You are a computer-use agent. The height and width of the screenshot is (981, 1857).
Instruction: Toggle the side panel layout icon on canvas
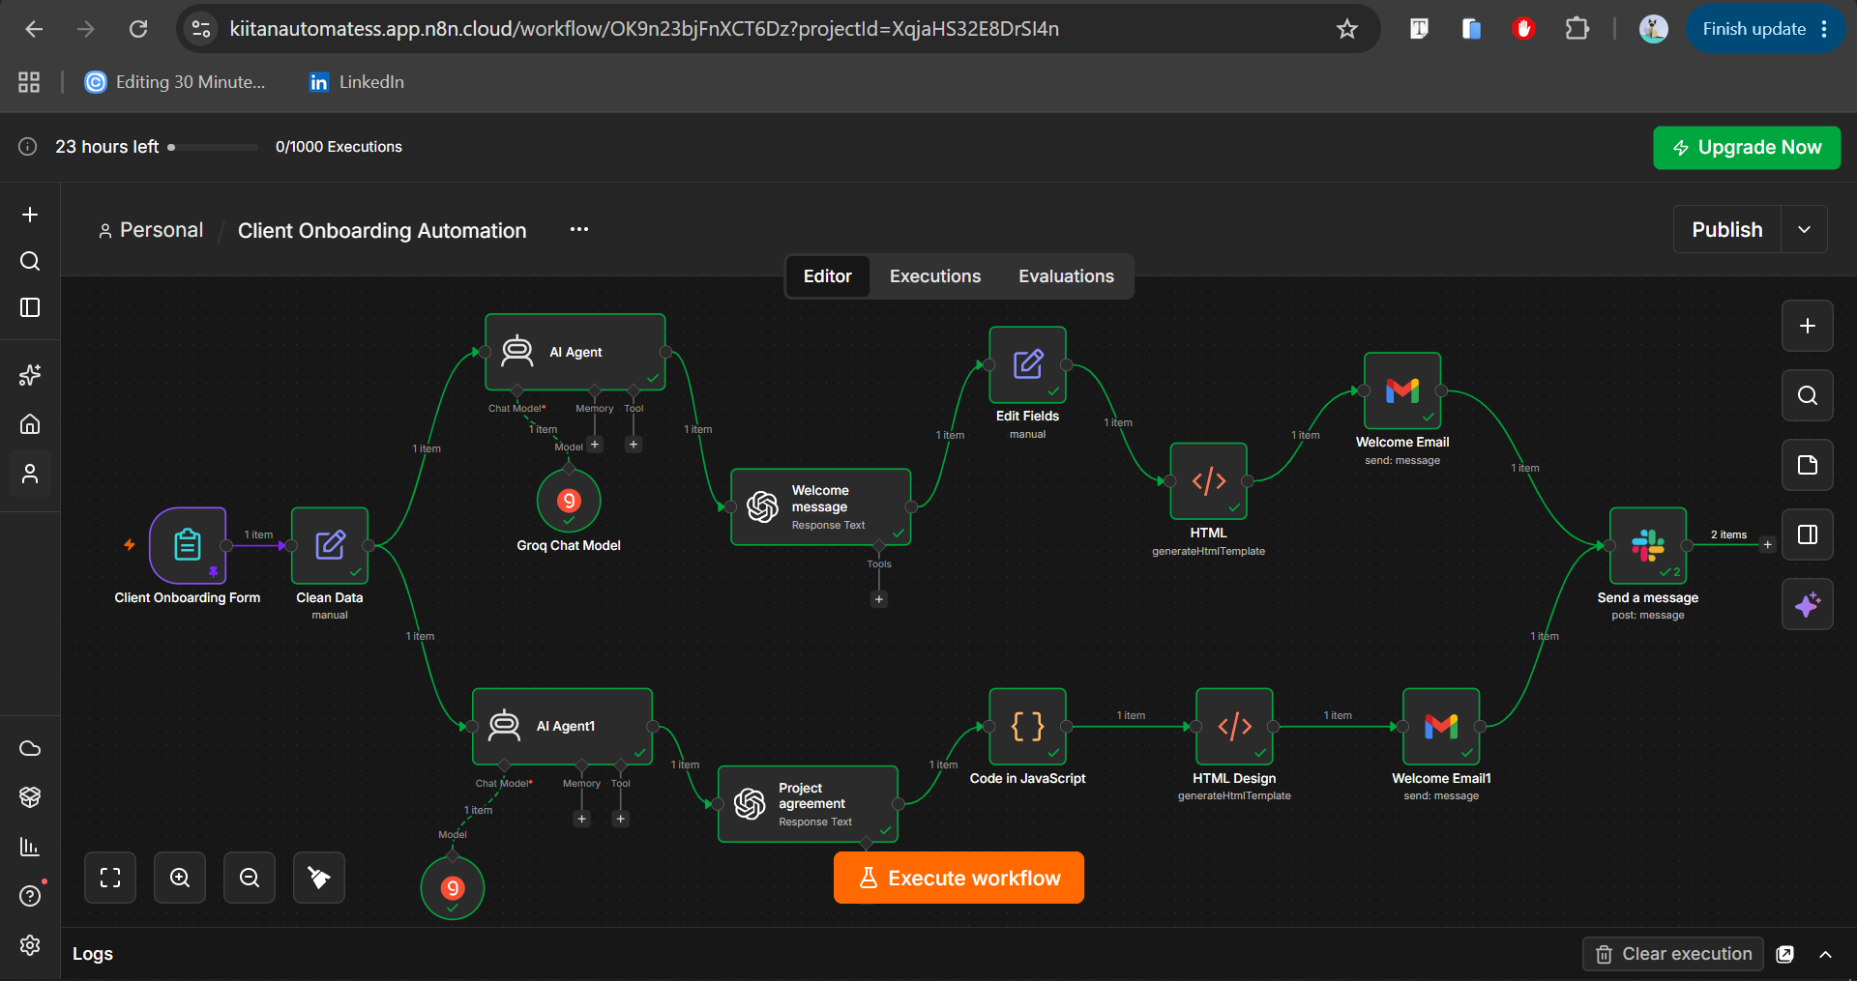pyautogui.click(x=1808, y=534)
